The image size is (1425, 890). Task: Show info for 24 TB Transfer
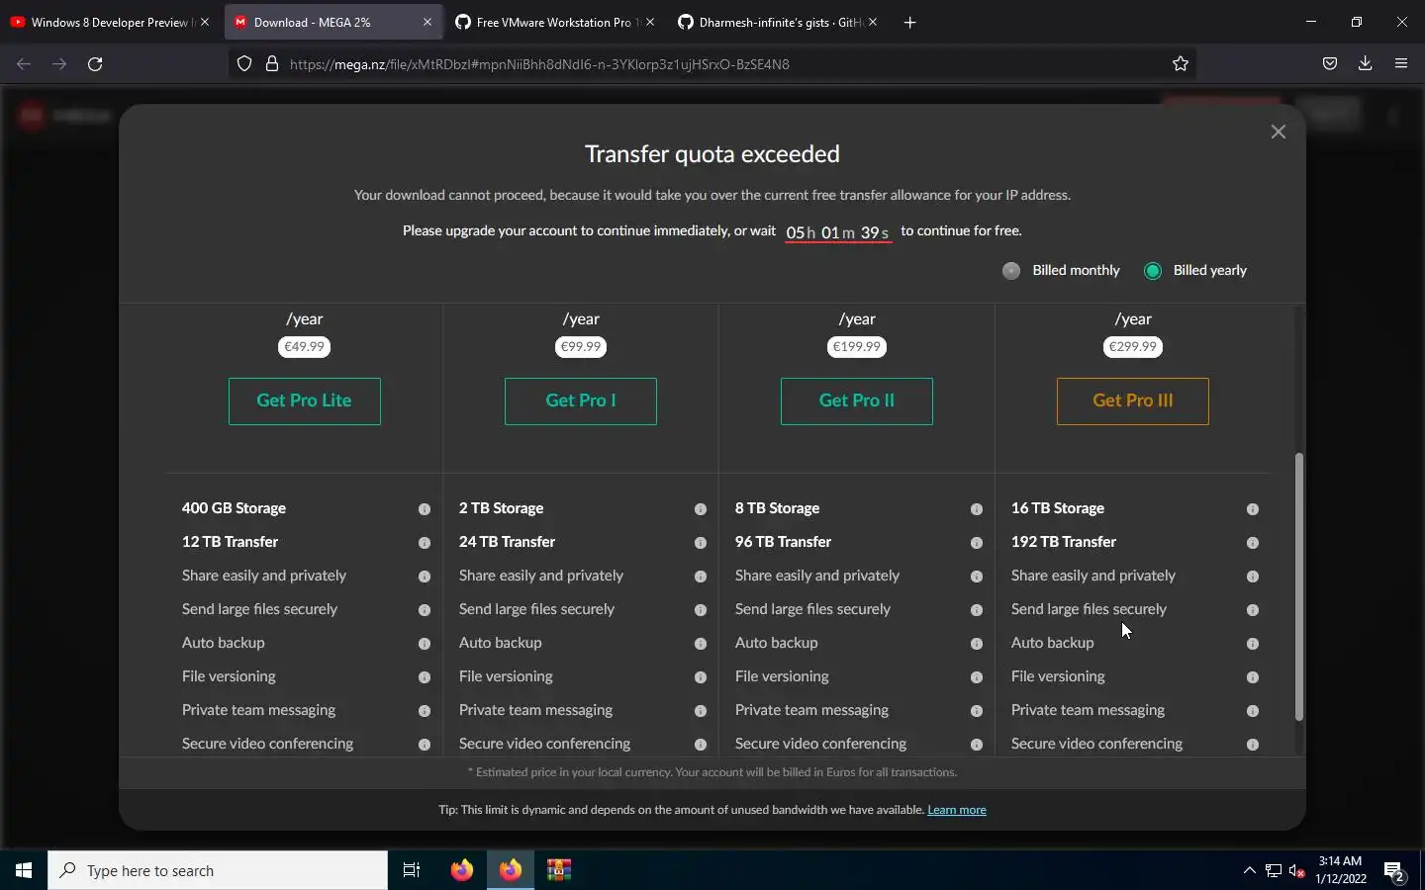[x=701, y=543]
